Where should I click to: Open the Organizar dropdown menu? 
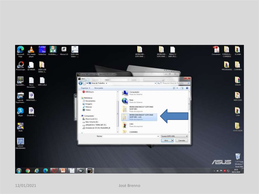(85, 88)
